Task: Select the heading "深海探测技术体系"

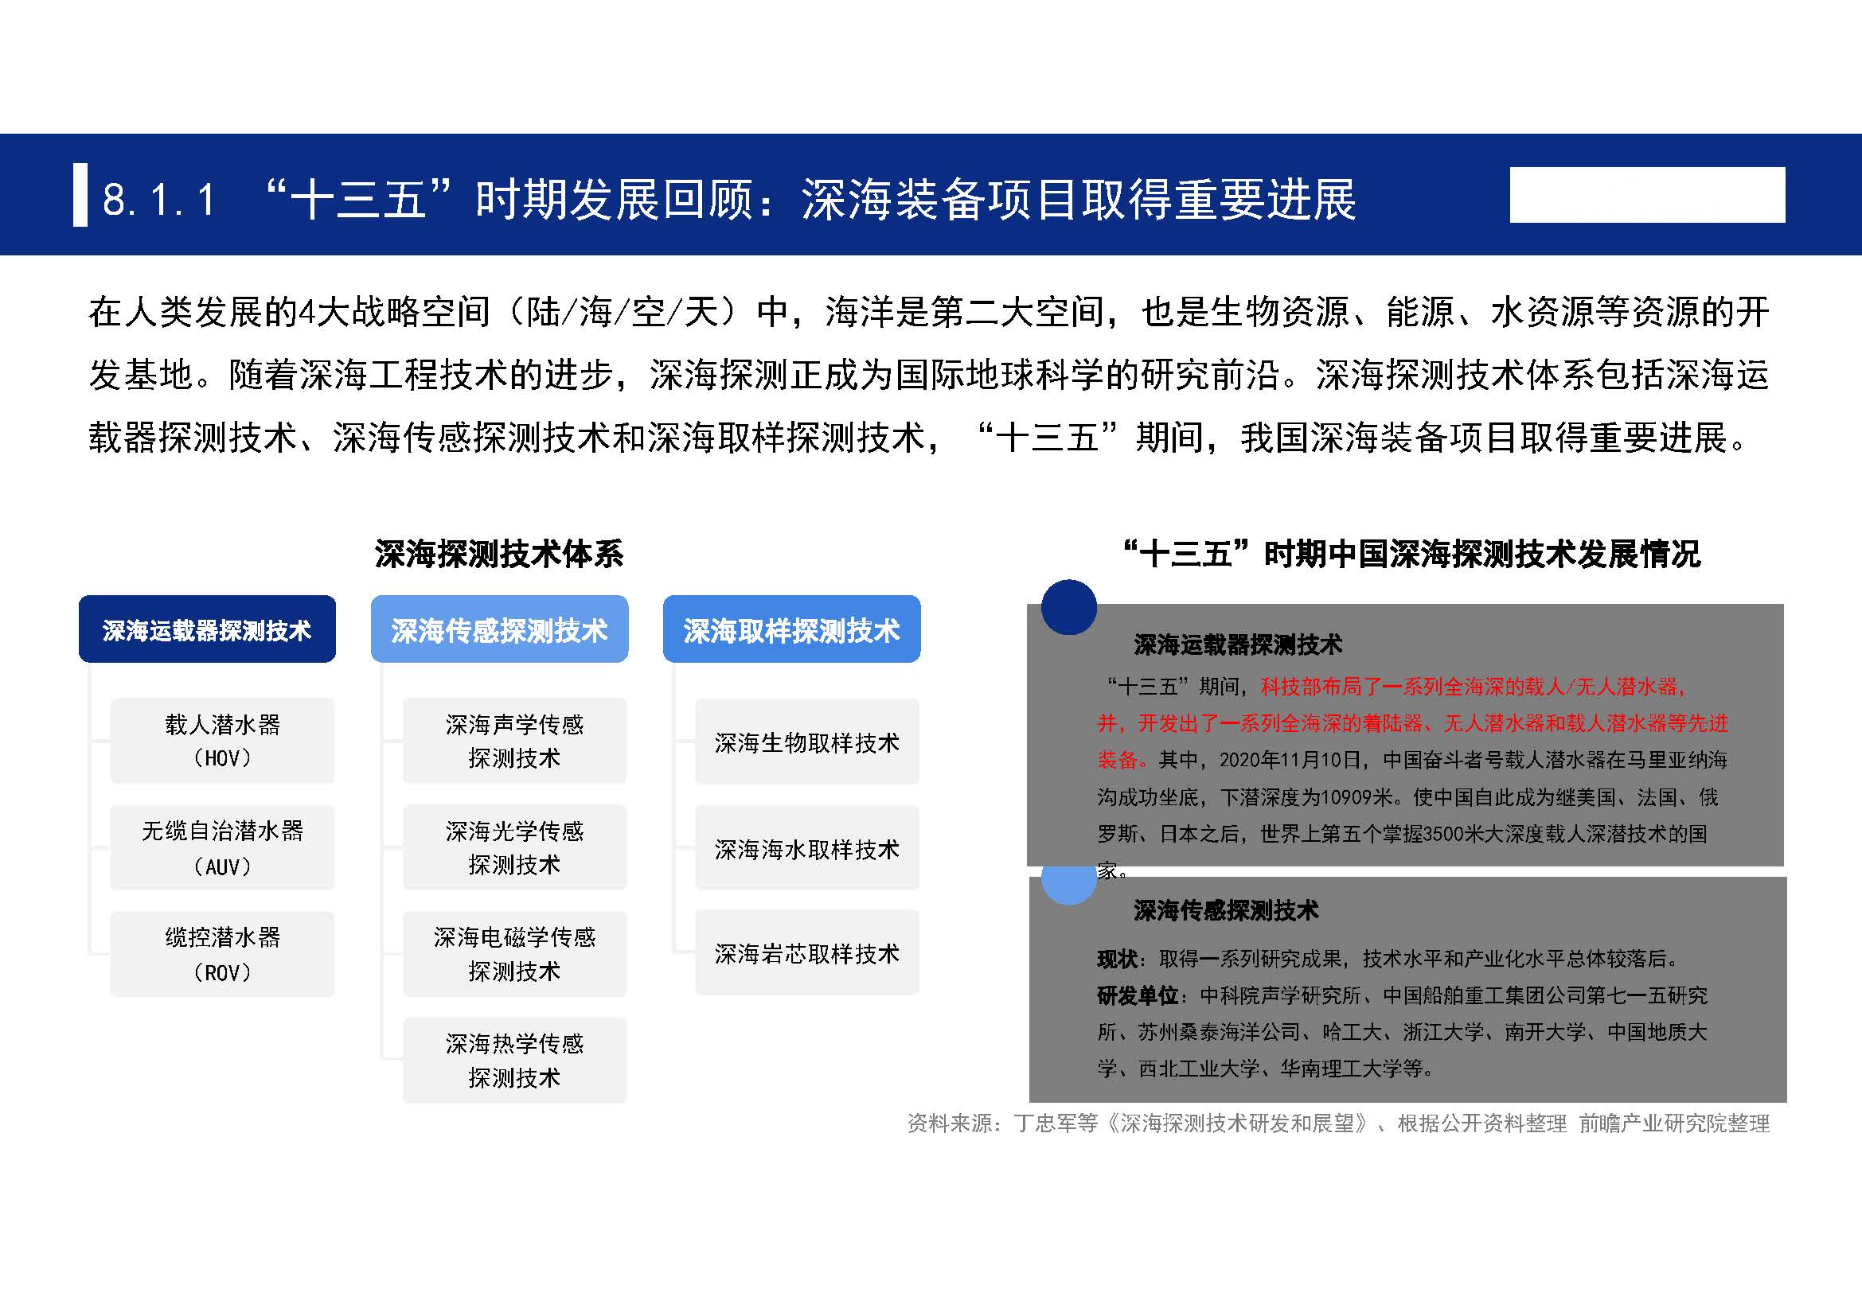Action: 499,555
